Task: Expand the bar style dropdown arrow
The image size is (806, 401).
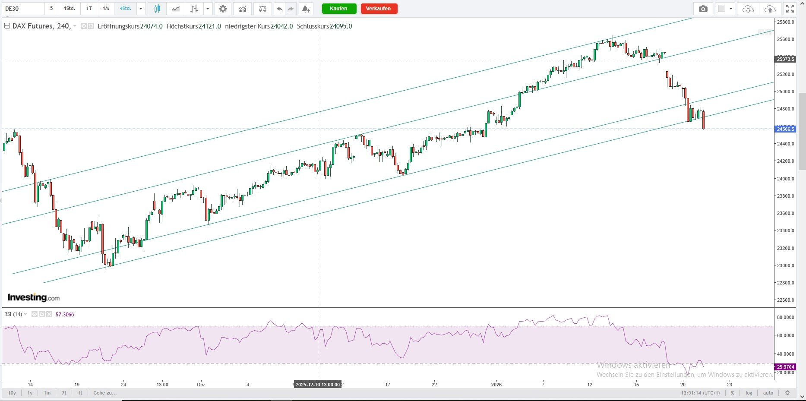Action: click(x=208, y=9)
